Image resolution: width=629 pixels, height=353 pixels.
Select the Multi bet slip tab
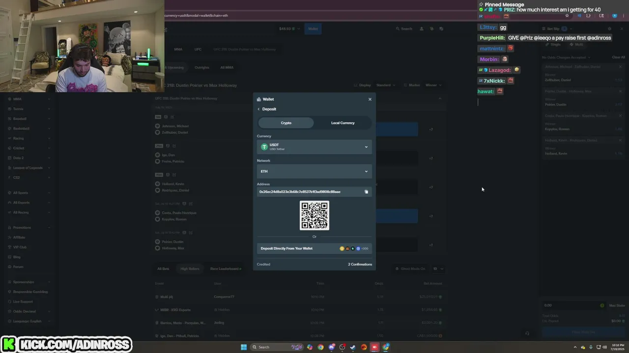(x=576, y=45)
